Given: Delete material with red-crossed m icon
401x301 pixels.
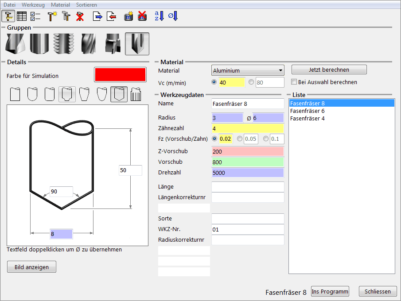Looking at the screenshot, I should 142,16.
